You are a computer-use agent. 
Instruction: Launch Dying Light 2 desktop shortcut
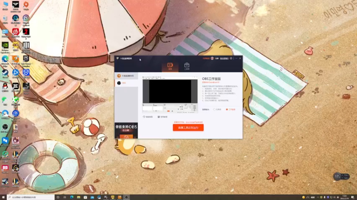pyautogui.click(x=26, y=33)
